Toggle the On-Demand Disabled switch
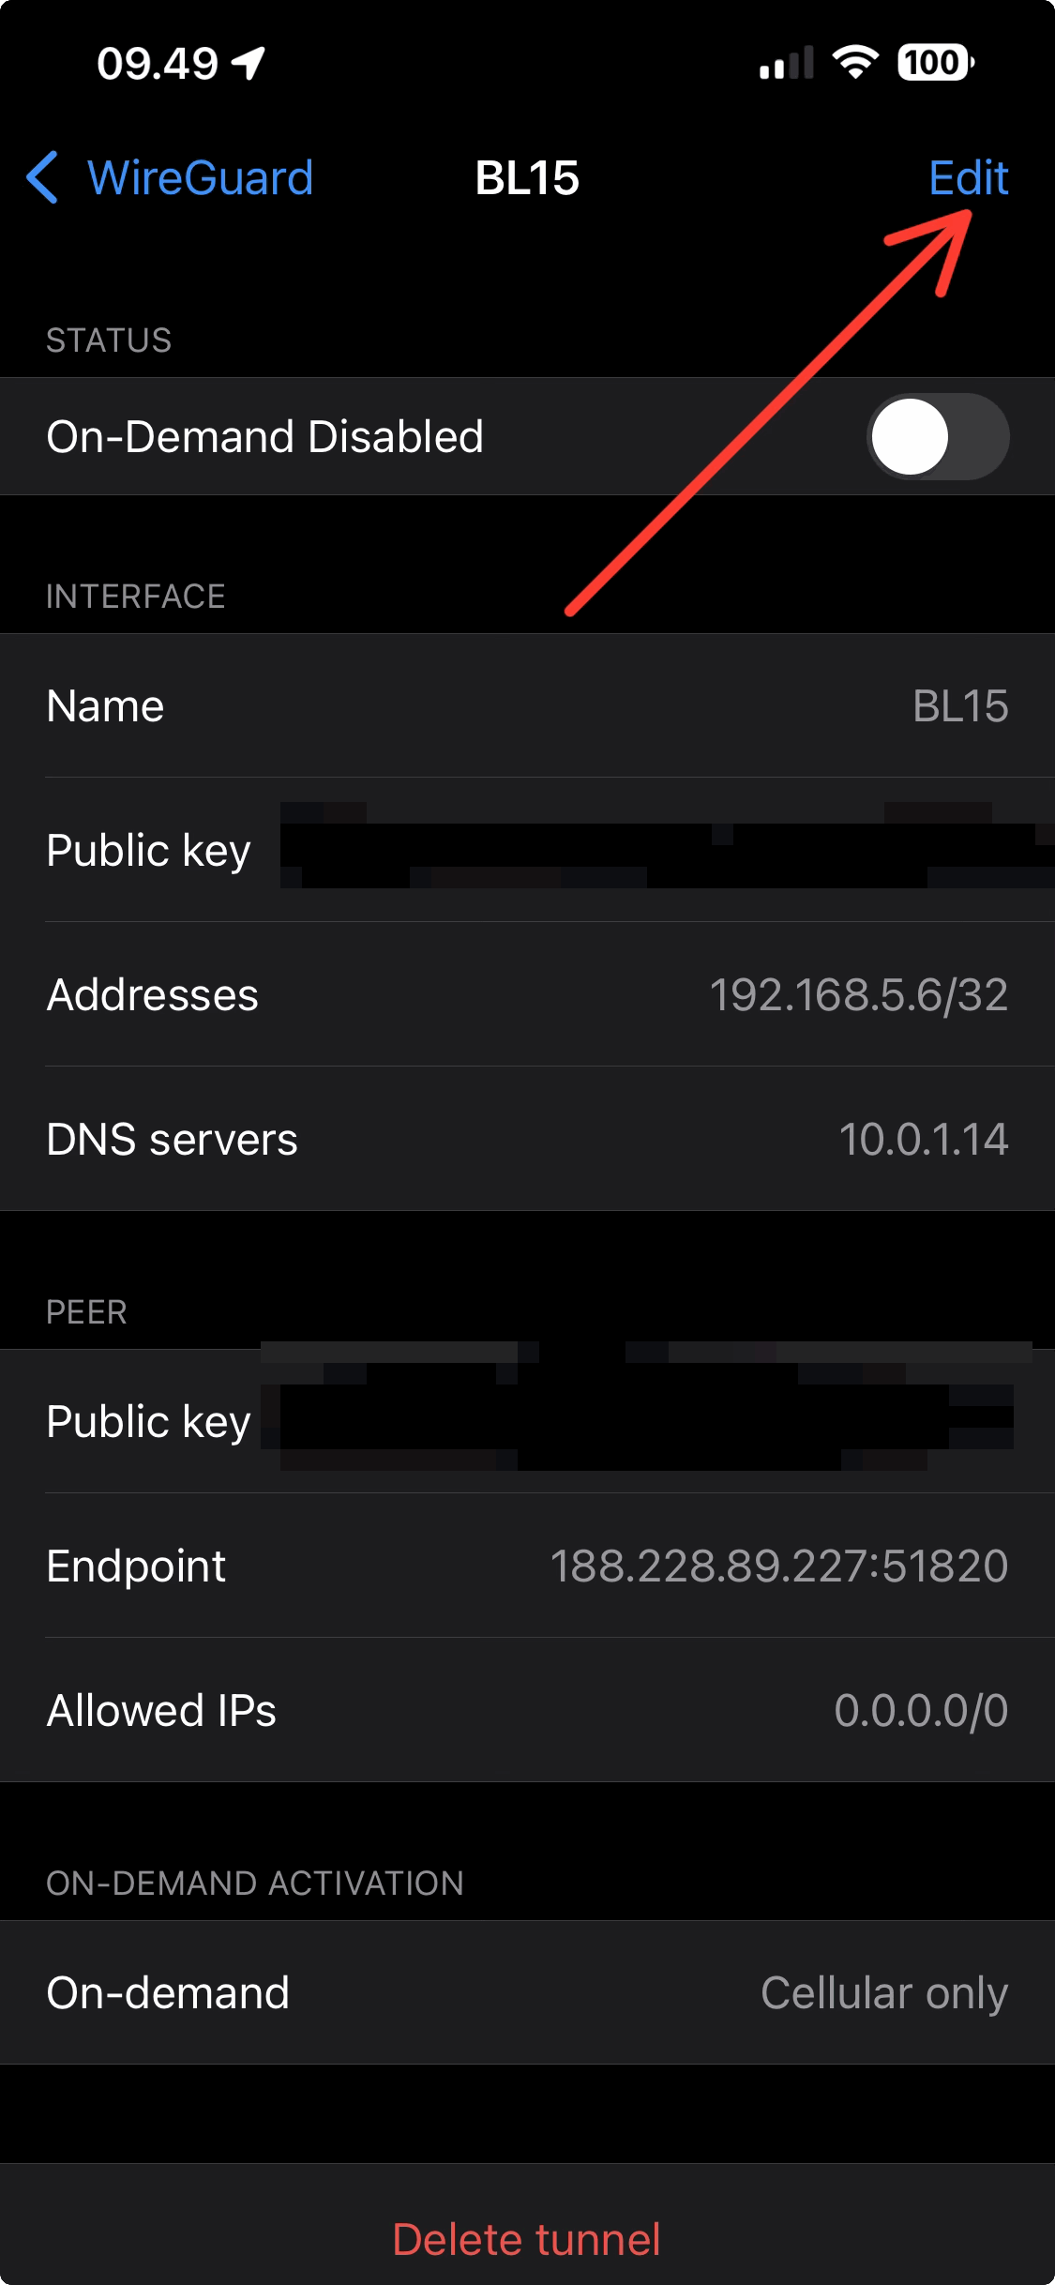 coord(938,437)
